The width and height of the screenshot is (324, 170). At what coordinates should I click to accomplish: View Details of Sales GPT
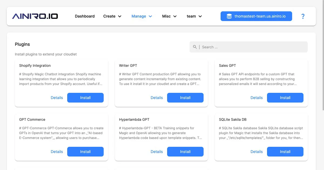tap(256, 98)
